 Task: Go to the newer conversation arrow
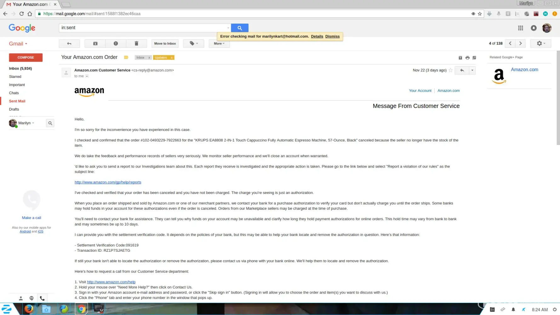[510, 43]
